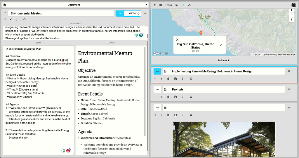Toggle link button on Implementing Renewable Energy card
Image resolution: width=299 pixels, height=158 pixels.
coord(157,71)
